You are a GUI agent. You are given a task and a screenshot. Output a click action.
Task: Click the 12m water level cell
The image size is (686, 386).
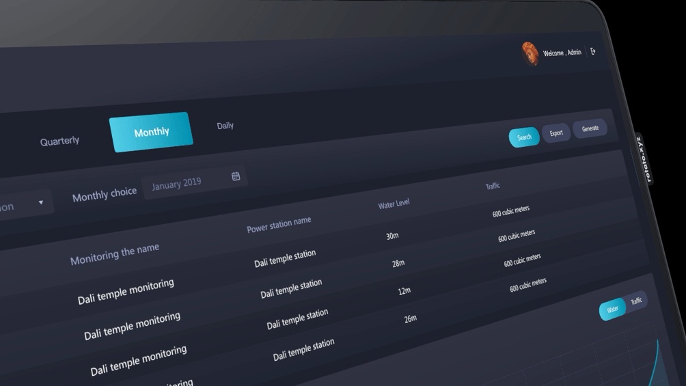(404, 290)
